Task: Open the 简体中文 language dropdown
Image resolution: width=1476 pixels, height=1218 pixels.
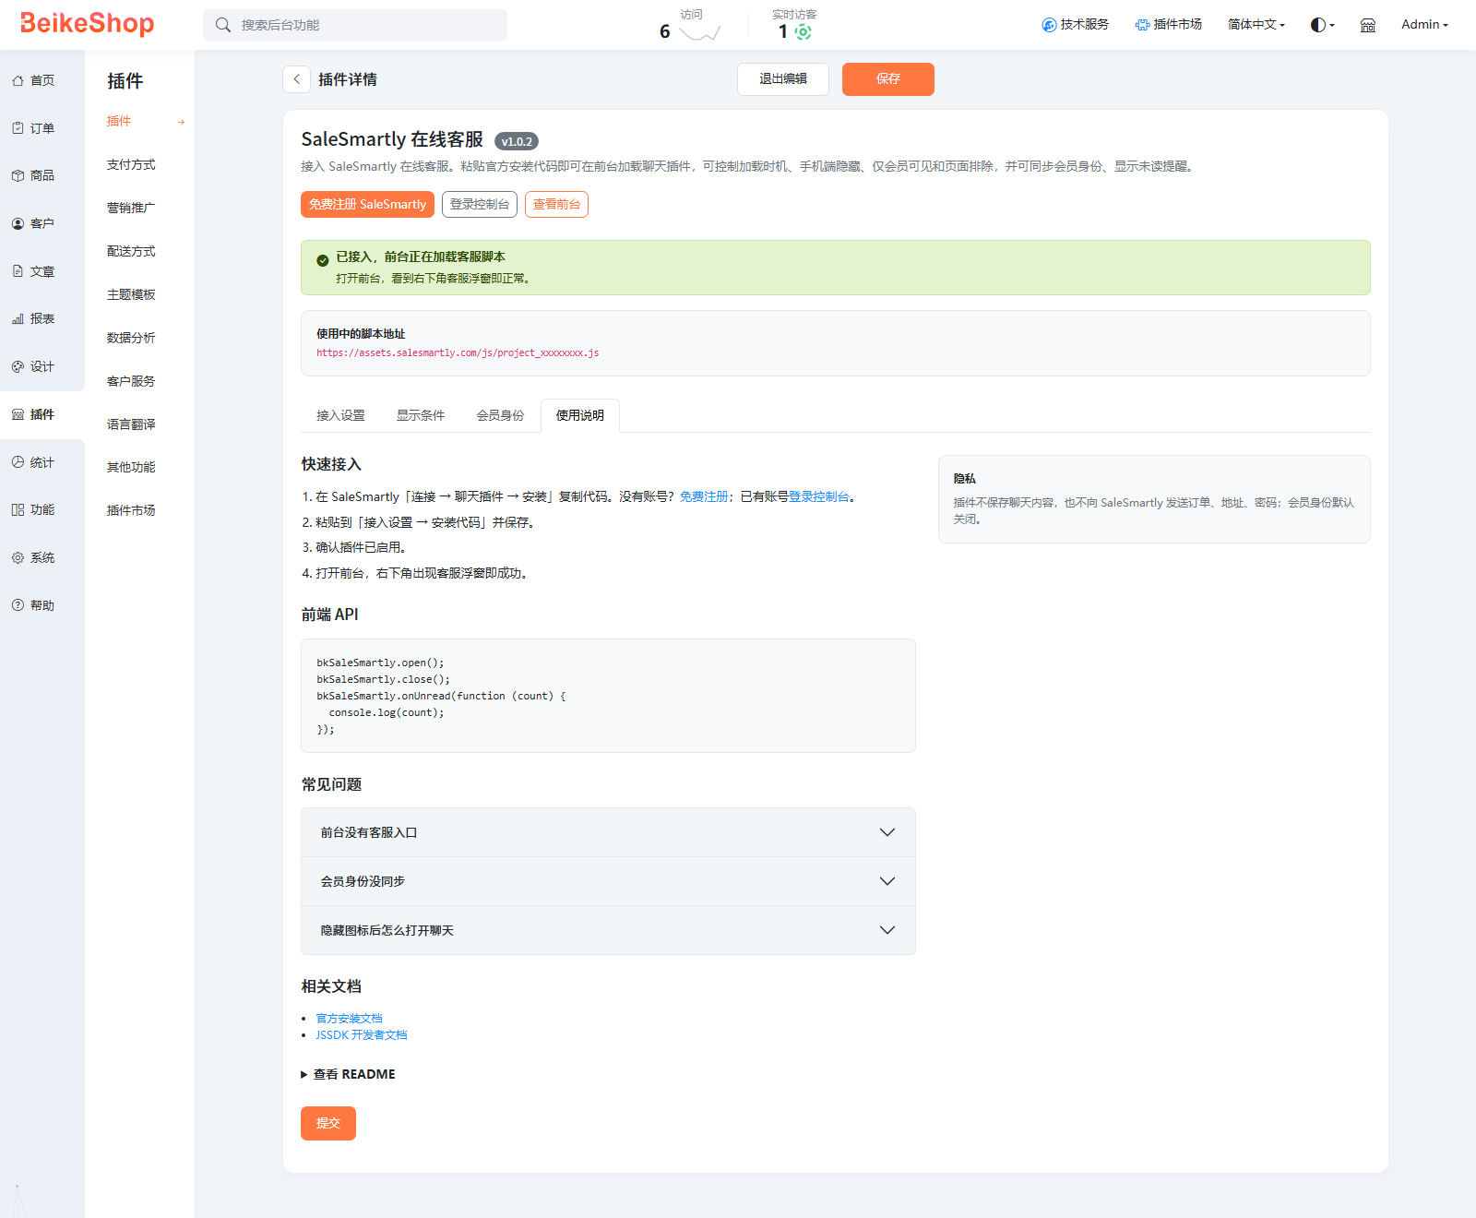Action: point(1256,25)
